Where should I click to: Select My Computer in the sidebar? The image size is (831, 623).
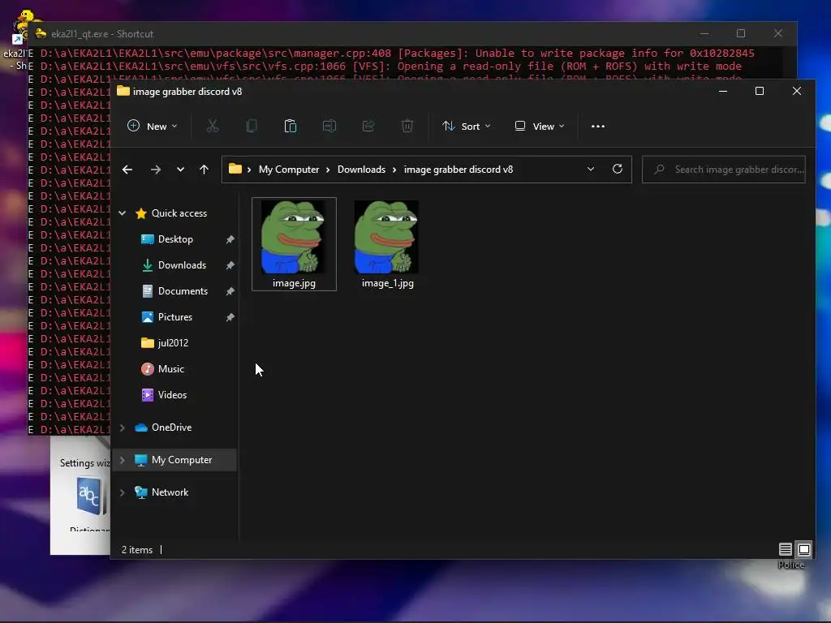click(181, 460)
